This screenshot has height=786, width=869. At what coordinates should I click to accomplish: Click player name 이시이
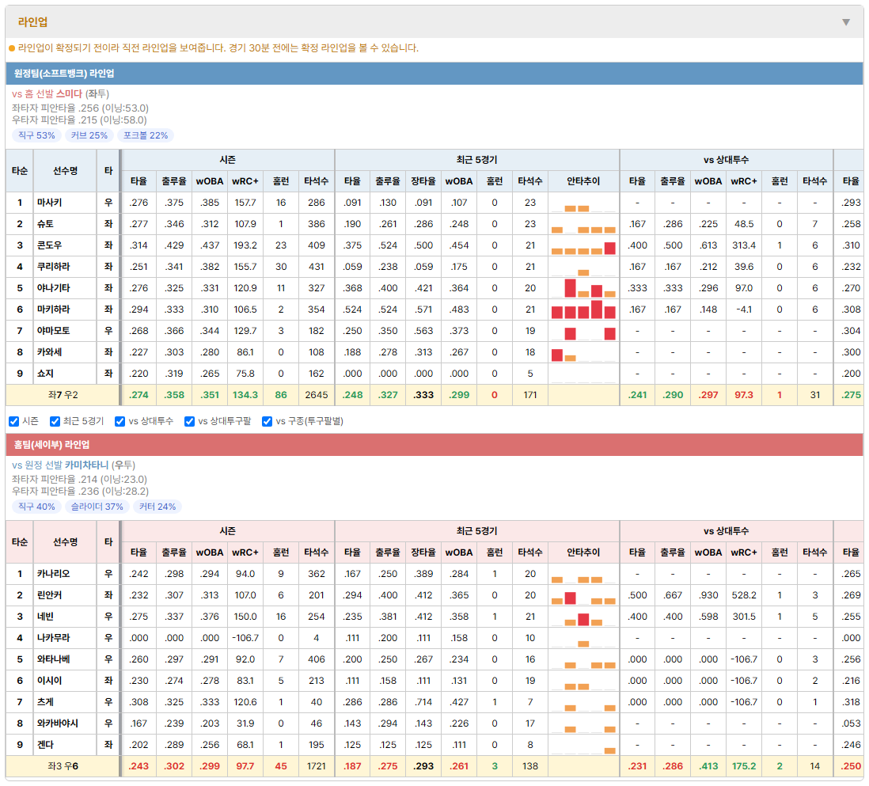click(x=49, y=681)
